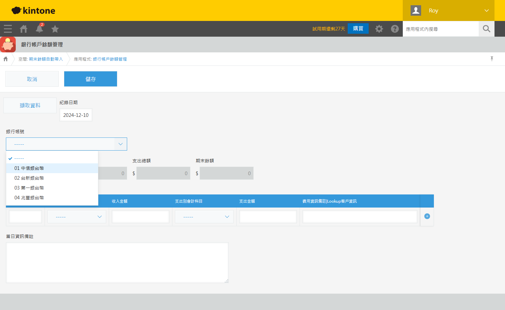Click the 購買 purchase button
This screenshot has height=310, width=505.
[358, 28]
